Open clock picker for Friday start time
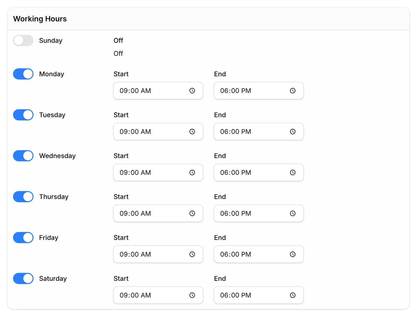417x311 pixels. (192, 254)
